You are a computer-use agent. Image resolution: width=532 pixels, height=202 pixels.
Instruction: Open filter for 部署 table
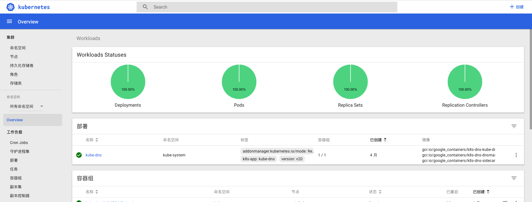click(x=514, y=126)
